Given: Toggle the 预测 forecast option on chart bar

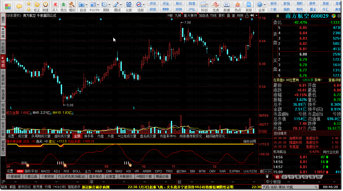Looking at the screenshot, I should point(240,15).
